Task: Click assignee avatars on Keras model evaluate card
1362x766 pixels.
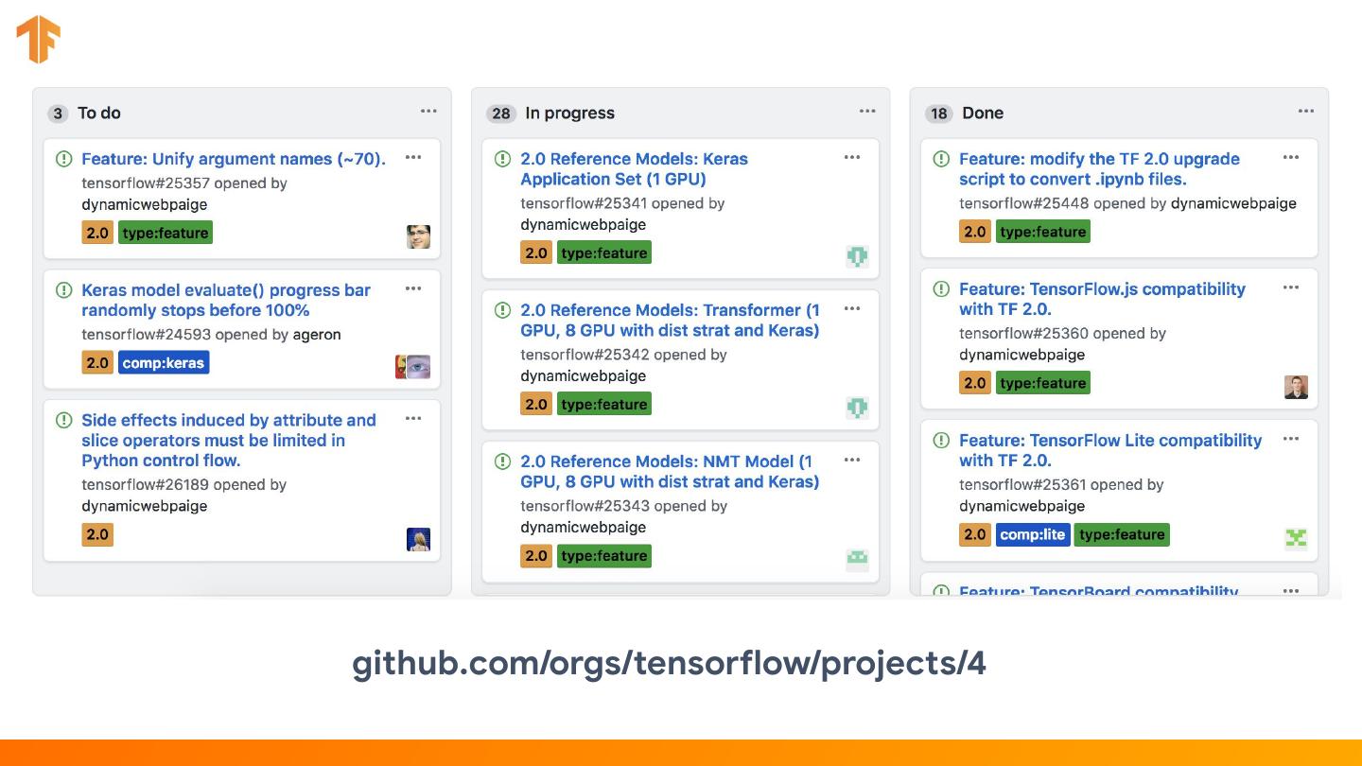Action: tap(413, 367)
